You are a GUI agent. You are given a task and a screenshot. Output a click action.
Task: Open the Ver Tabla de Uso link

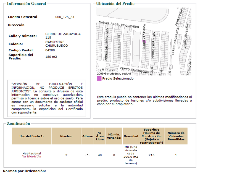(32, 157)
